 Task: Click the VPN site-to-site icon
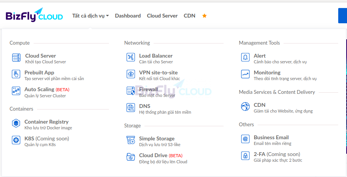click(x=131, y=74)
